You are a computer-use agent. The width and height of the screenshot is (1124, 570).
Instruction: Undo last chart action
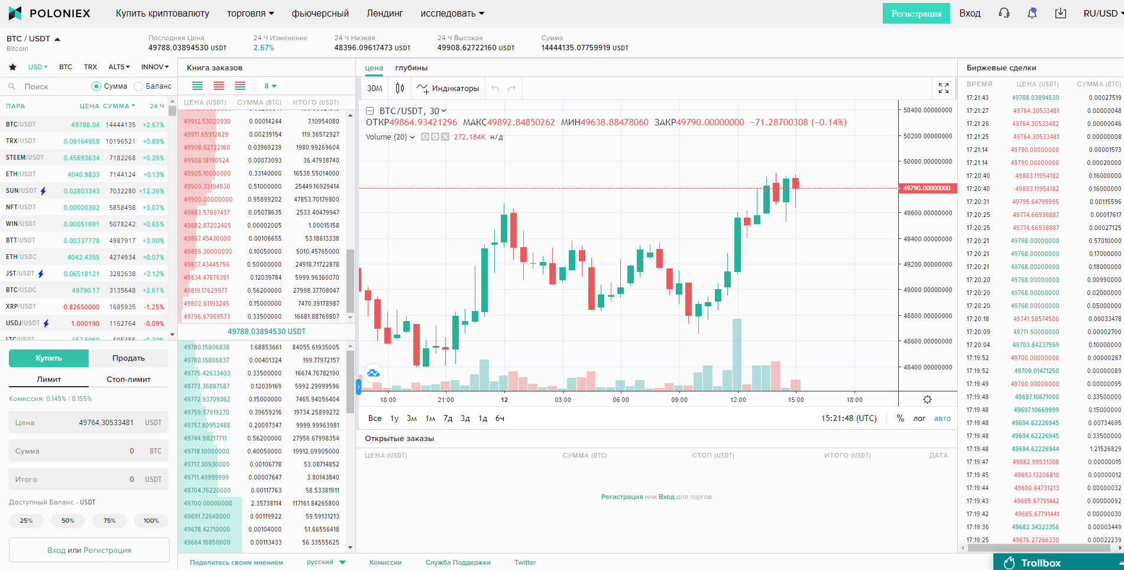[495, 88]
